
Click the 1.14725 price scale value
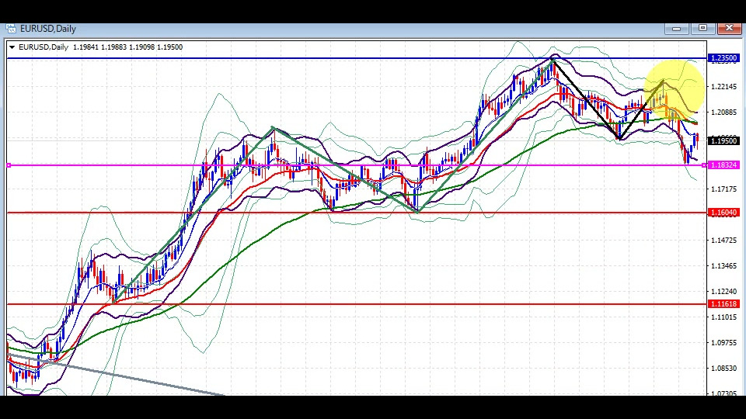723,241
